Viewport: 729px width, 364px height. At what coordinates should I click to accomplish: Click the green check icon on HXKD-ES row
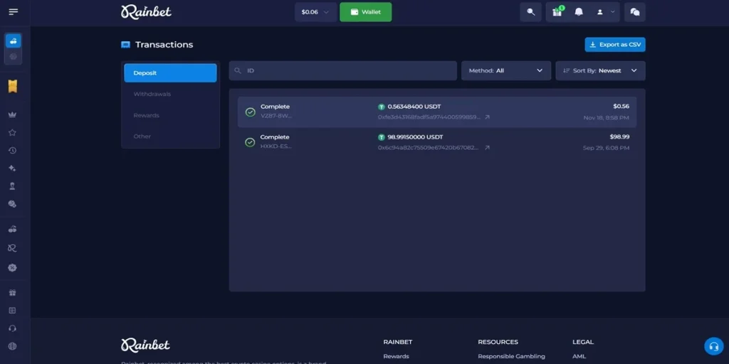(x=250, y=142)
